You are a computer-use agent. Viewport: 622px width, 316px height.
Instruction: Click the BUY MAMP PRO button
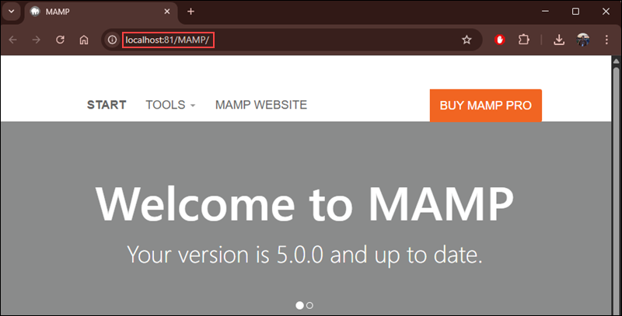point(485,106)
